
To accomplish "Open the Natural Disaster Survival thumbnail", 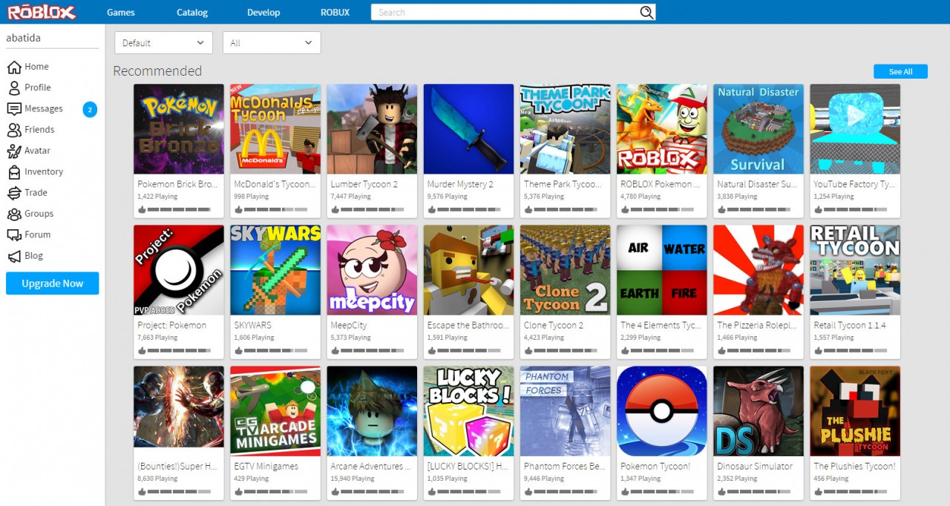I will (x=759, y=129).
